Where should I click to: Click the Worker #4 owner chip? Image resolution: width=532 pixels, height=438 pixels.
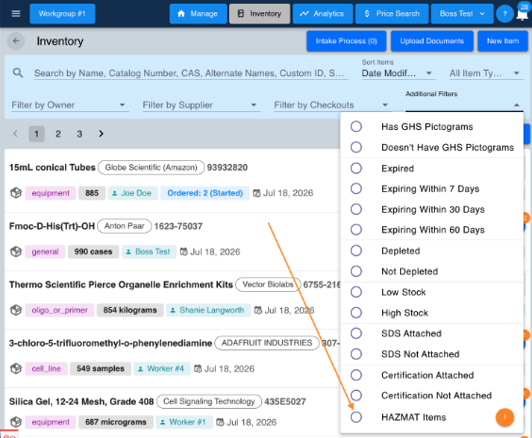click(x=162, y=368)
